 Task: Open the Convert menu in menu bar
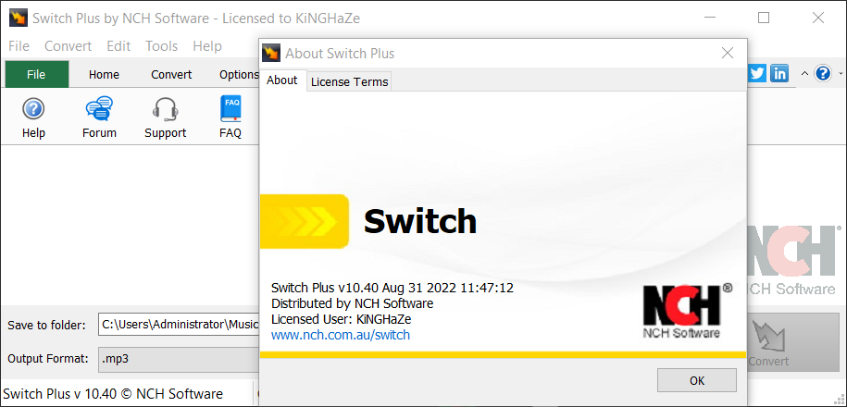tap(69, 46)
